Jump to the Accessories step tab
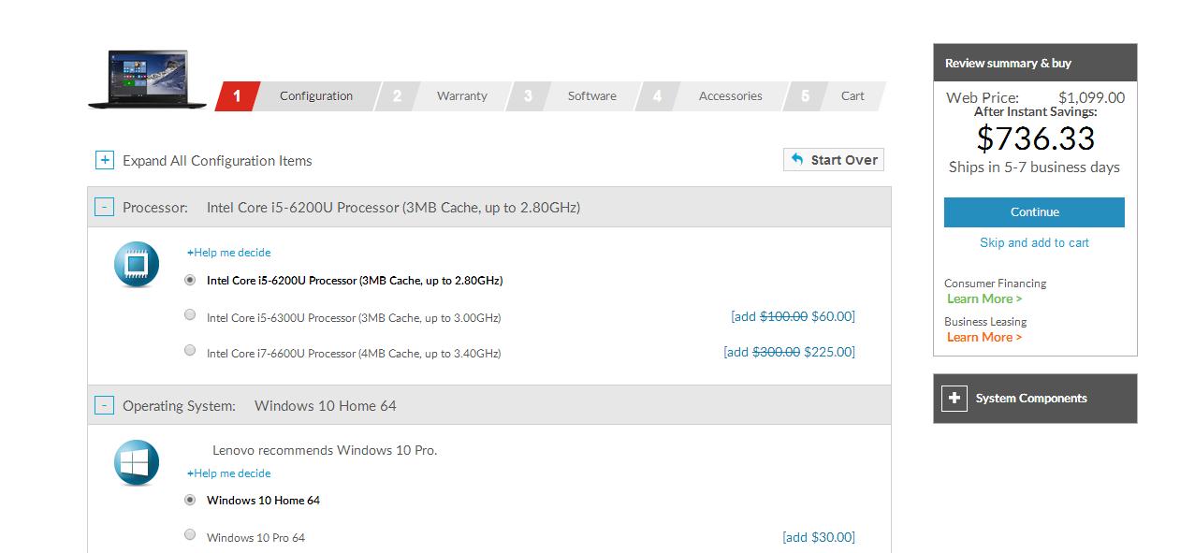This screenshot has width=1180, height=553. point(730,96)
